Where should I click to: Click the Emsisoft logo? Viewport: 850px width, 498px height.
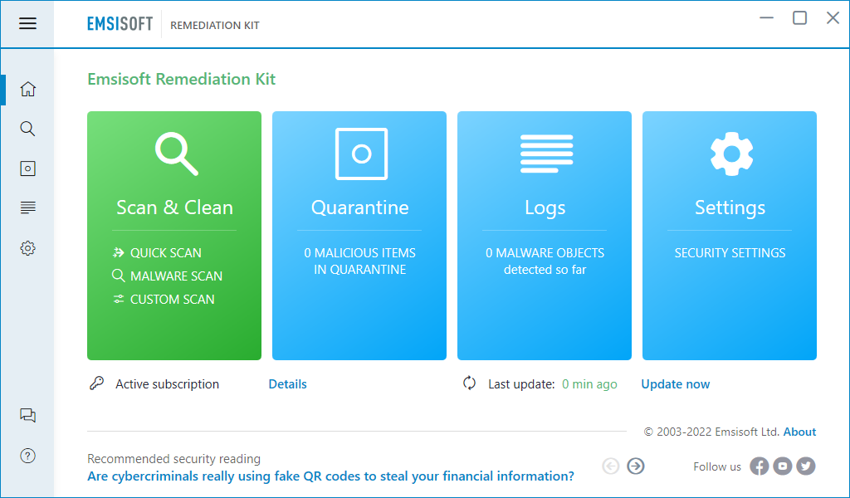tap(120, 24)
